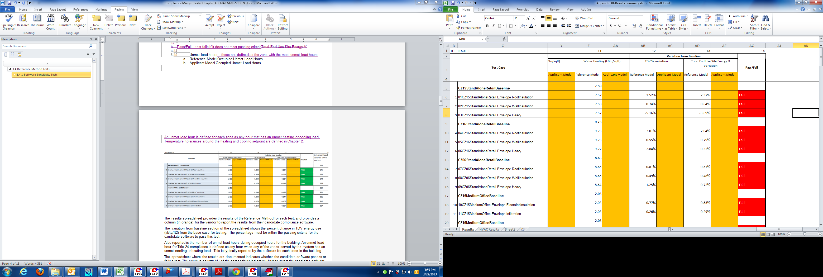The width and height of the screenshot is (823, 277).
Task: Open Cell Styles in Excel
Action: [683, 22]
